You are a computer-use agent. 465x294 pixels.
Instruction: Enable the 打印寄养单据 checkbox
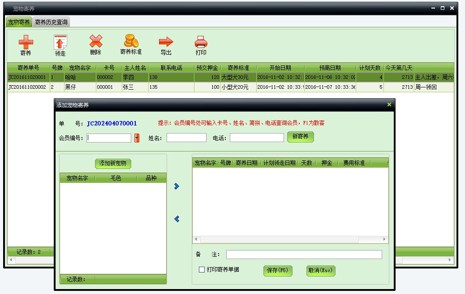(202, 270)
